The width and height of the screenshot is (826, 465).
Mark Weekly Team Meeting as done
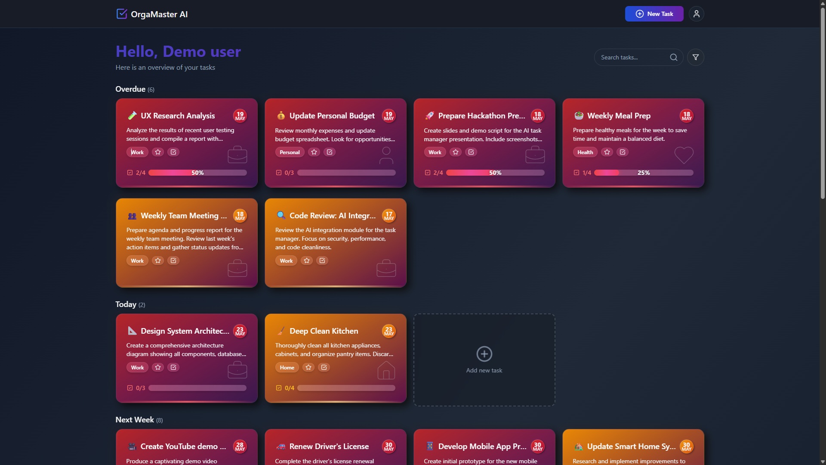[173, 260]
